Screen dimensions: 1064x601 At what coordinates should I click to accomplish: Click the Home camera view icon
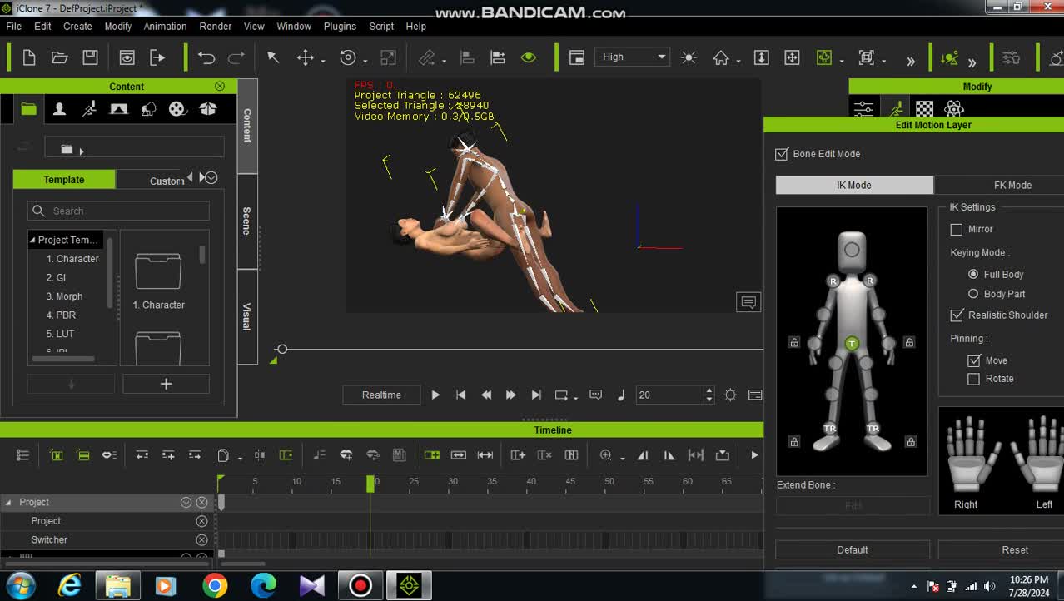tap(721, 57)
